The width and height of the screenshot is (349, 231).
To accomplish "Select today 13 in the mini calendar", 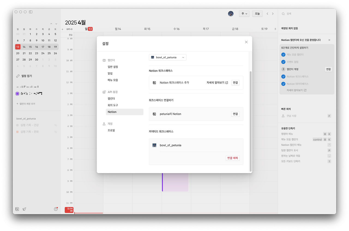I will tap(18, 47).
